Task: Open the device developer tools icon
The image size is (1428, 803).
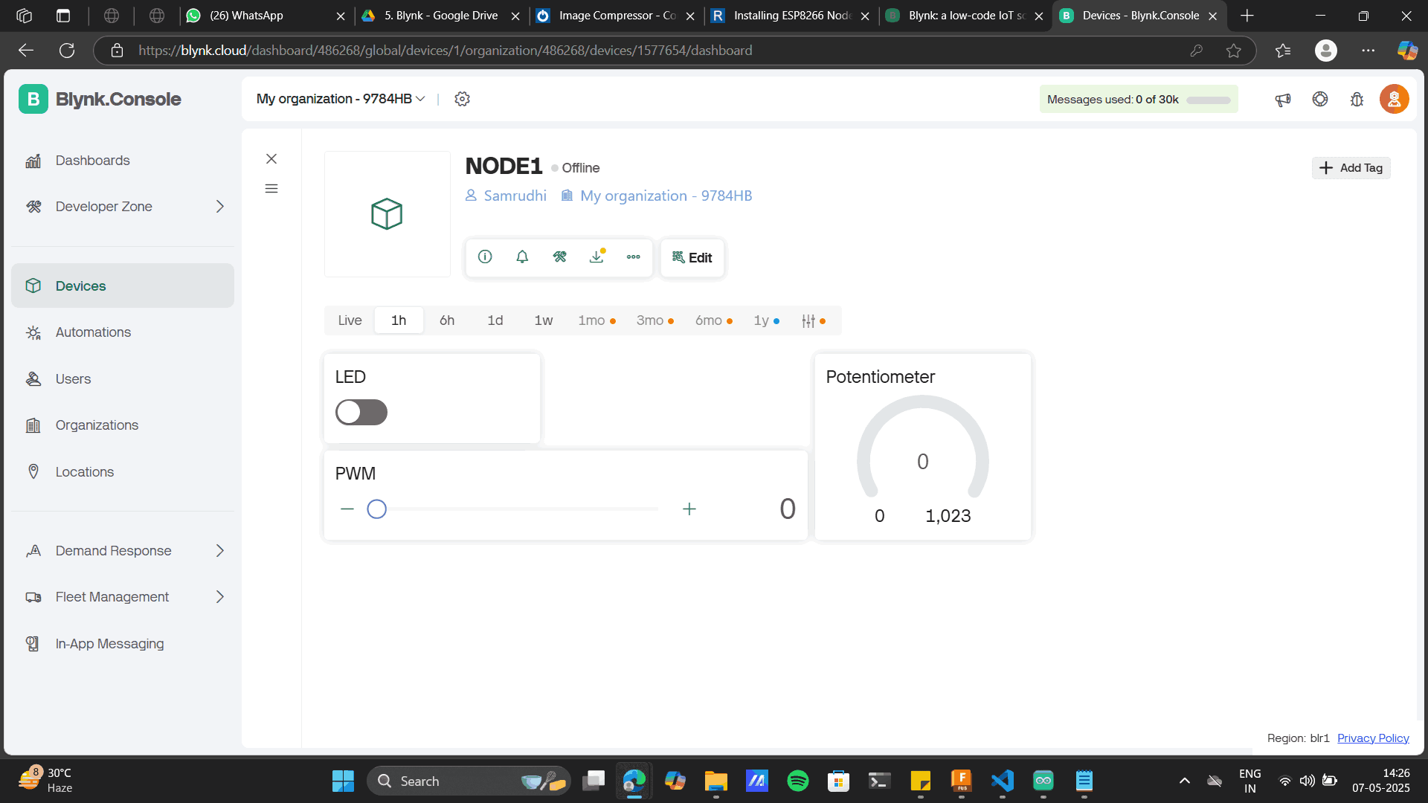Action: [559, 257]
